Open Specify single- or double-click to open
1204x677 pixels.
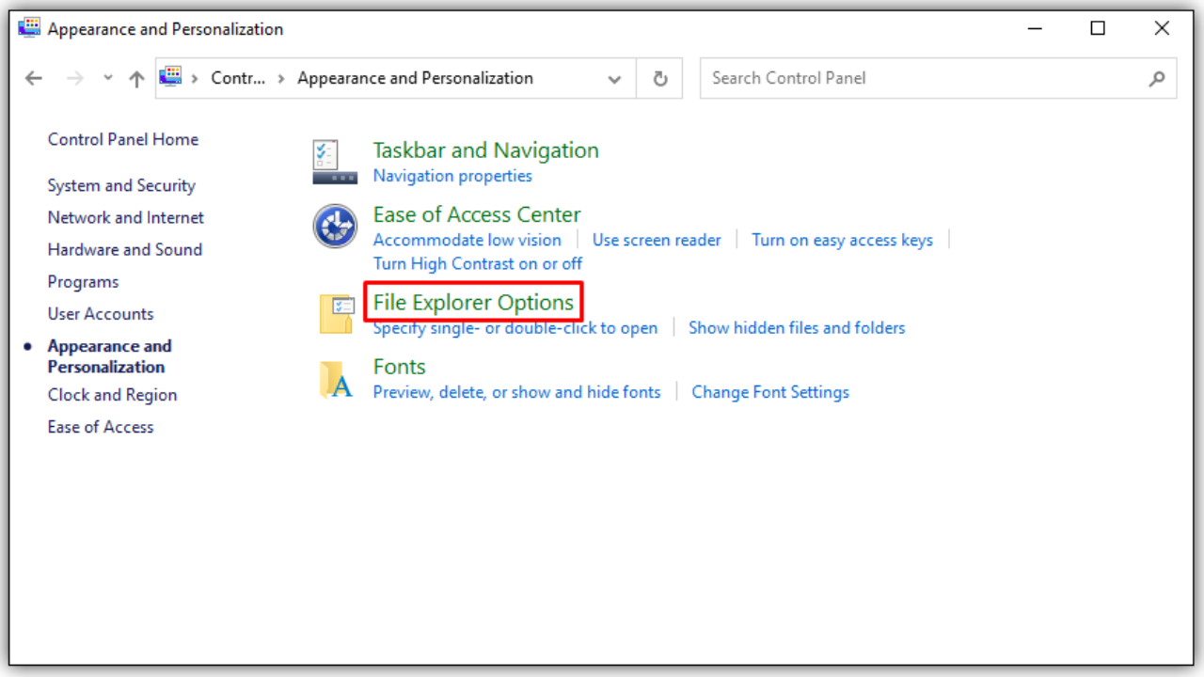point(515,327)
